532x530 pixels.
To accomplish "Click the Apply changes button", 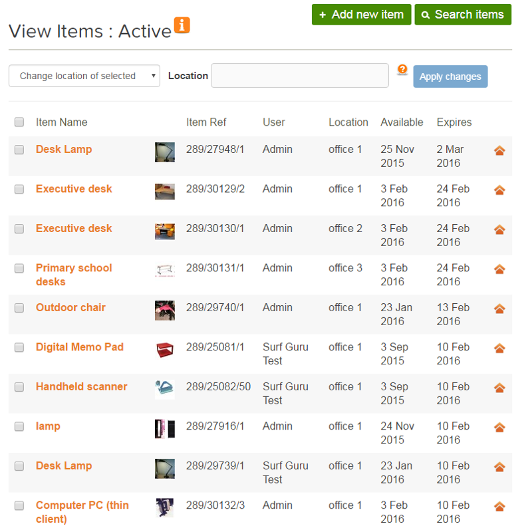I will tap(450, 76).
